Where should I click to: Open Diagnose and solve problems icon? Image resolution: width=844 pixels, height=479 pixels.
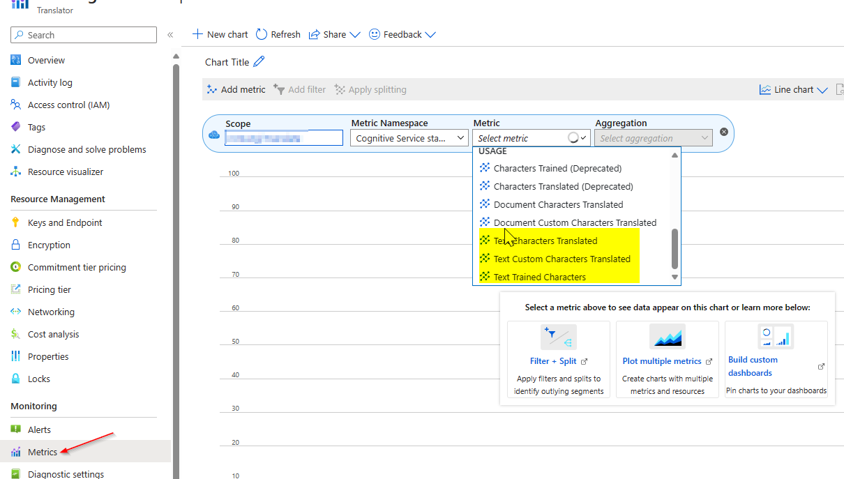16,149
